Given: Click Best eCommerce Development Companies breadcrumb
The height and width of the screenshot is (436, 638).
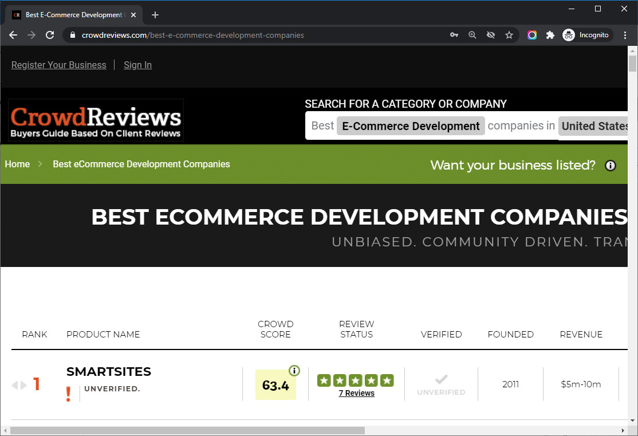Looking at the screenshot, I should point(141,164).
